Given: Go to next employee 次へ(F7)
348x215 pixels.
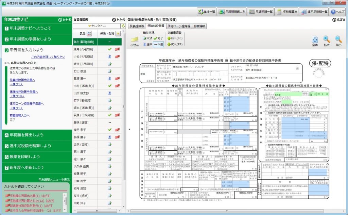Looking at the screenshot, I should tap(175, 44).
